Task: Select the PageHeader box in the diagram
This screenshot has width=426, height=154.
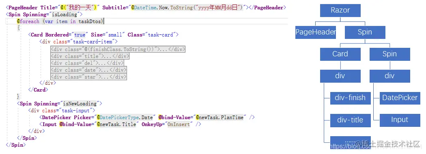Action: point(316,32)
